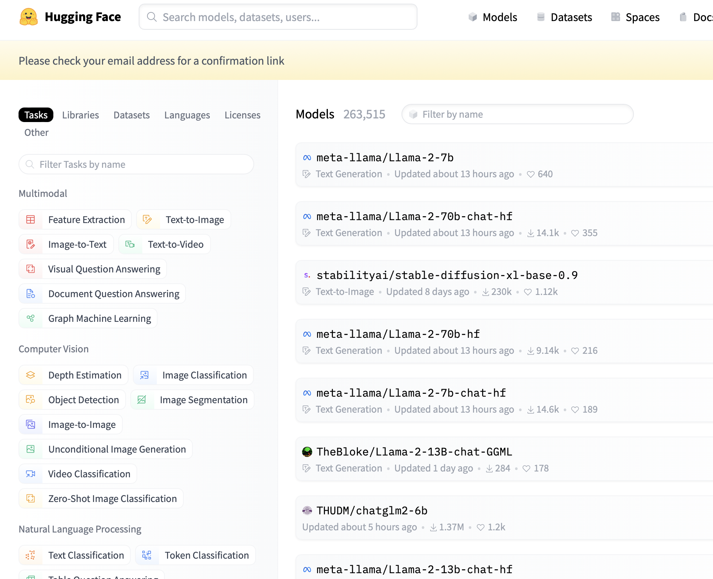This screenshot has width=713, height=579.
Task: Click the heart icon on Llama-2-7b card
Action: tap(531, 174)
